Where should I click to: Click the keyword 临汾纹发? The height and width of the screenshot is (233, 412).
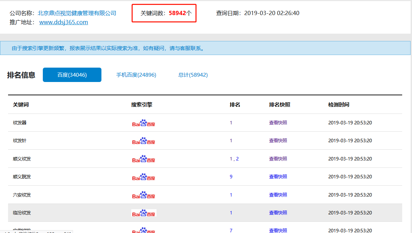click(x=22, y=213)
